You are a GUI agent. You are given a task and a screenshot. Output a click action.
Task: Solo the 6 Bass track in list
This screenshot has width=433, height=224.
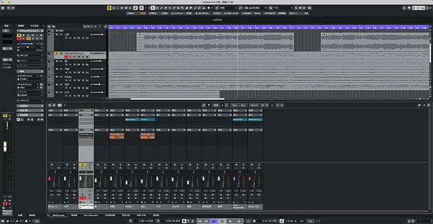[x=61, y=76]
